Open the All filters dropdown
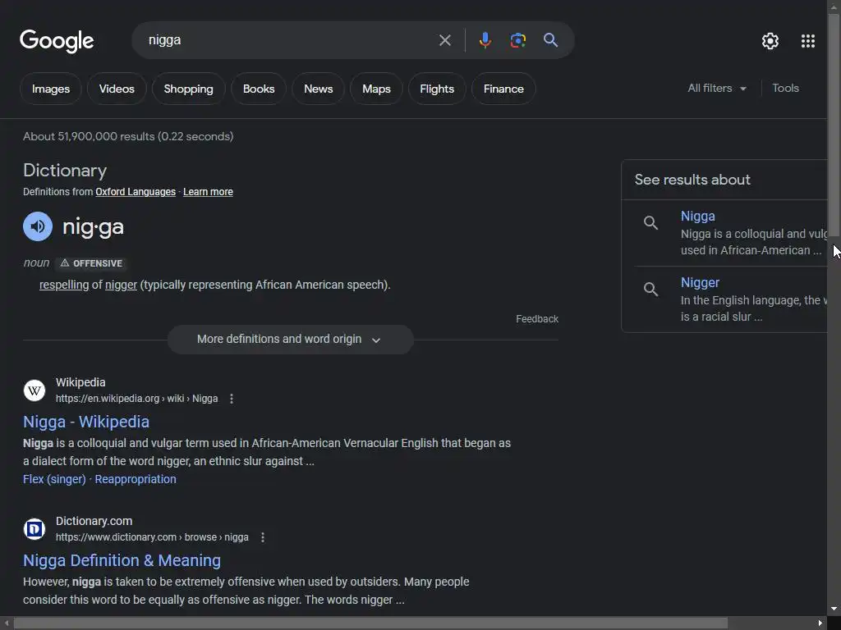The image size is (841, 630). tap(717, 89)
